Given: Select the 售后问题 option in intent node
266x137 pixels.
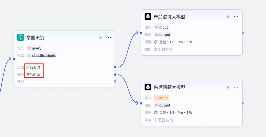Looking at the screenshot, I should [33, 75].
